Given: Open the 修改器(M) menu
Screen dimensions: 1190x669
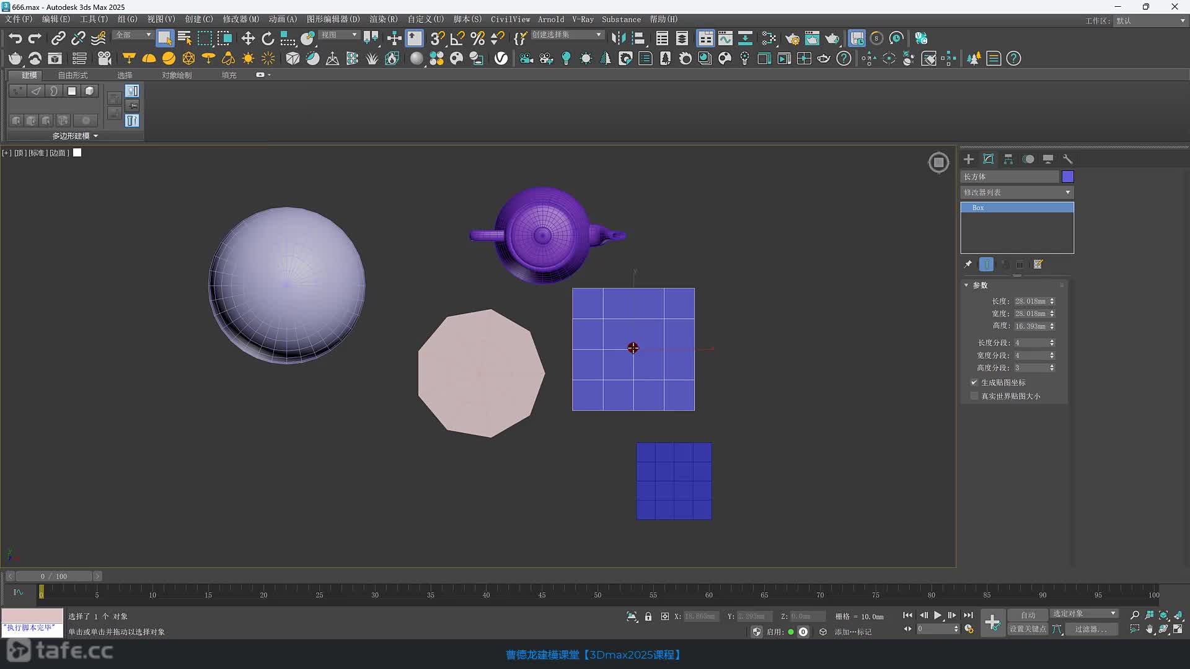Looking at the screenshot, I should click(241, 19).
